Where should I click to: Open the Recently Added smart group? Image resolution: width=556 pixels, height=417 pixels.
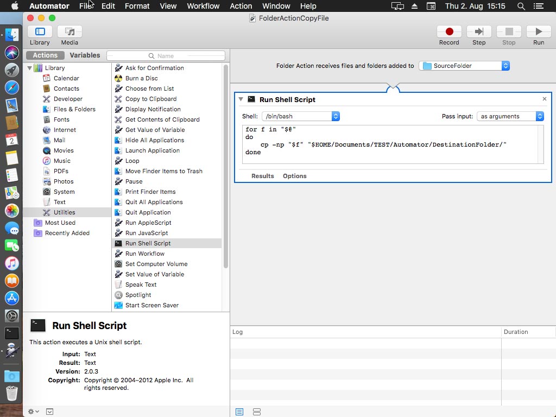point(67,233)
